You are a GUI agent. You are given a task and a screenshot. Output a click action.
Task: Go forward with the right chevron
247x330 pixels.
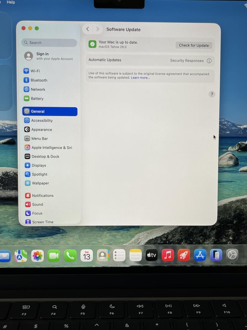click(98, 29)
